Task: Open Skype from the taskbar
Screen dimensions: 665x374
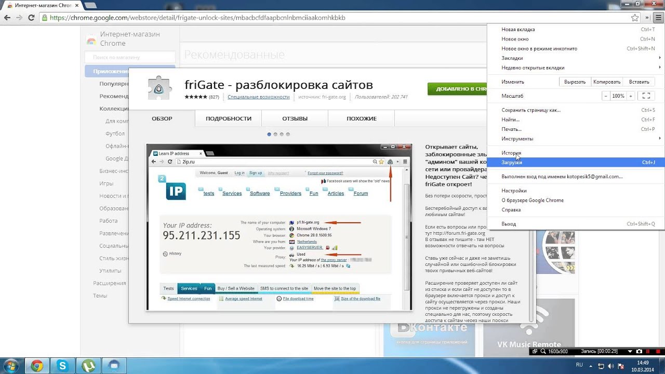Action: click(63, 366)
